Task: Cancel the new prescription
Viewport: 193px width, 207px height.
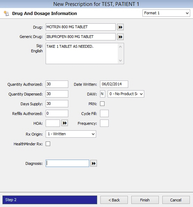Action: 176,200
